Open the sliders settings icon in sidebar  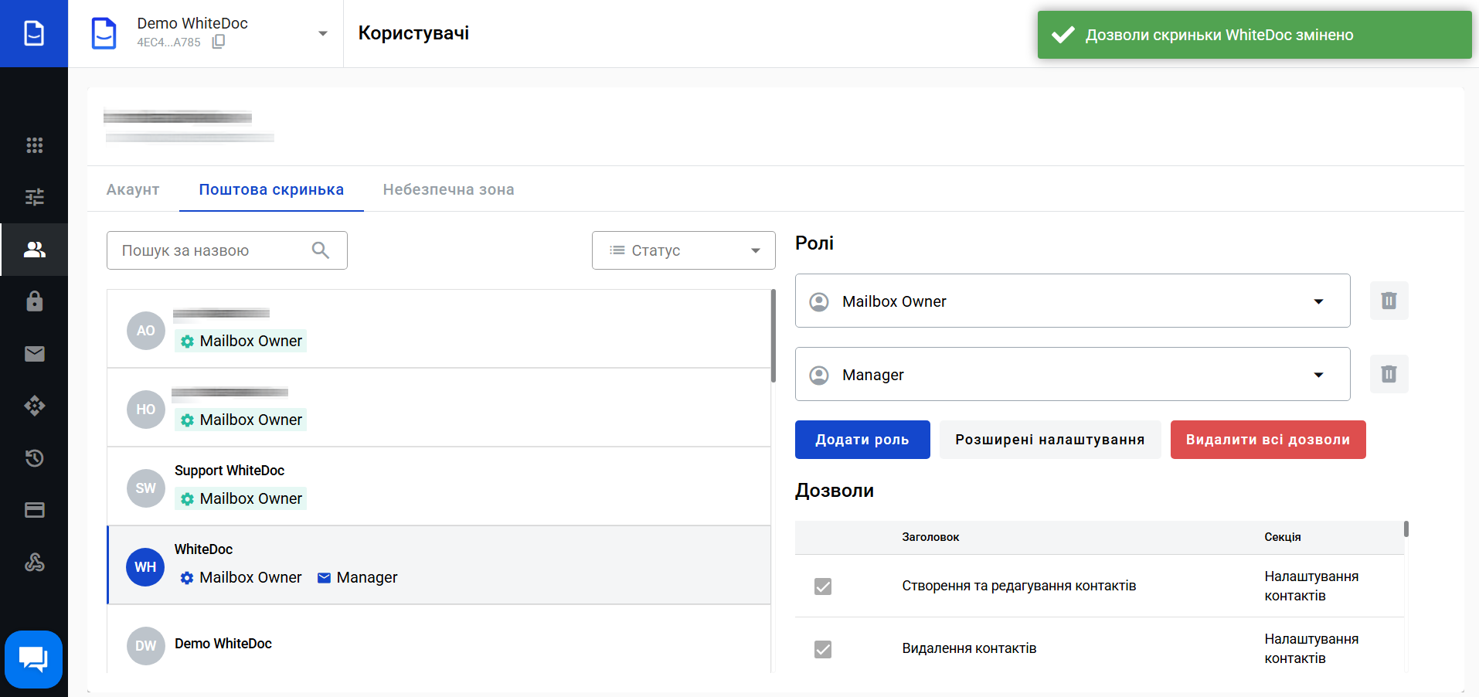(34, 197)
